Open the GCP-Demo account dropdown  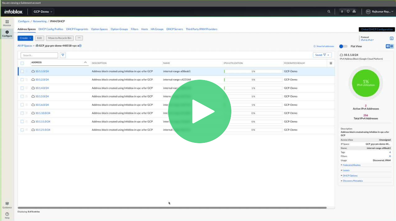point(43,11)
